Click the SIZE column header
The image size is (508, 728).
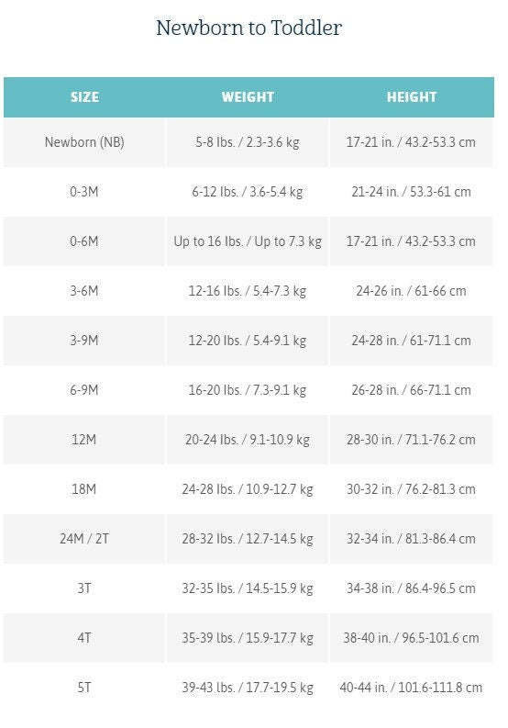tap(84, 97)
